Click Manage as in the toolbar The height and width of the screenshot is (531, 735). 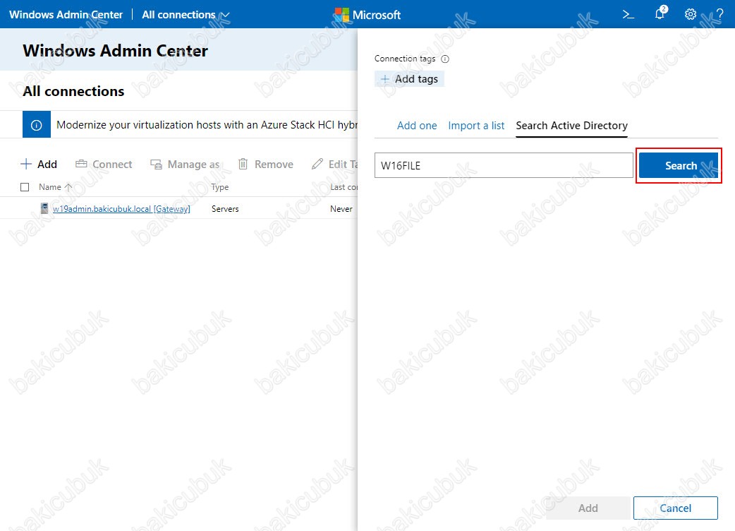click(x=185, y=165)
